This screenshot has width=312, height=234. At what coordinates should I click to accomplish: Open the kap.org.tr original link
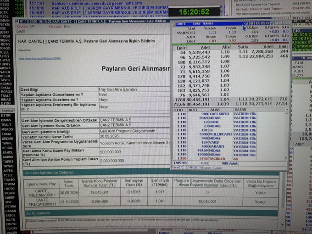[40, 58]
